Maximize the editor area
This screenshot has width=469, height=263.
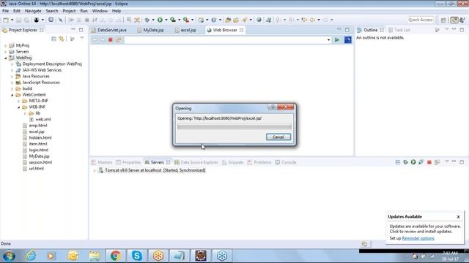coord(347,29)
